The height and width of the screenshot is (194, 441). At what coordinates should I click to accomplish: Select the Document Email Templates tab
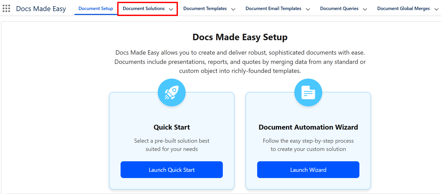tap(273, 9)
